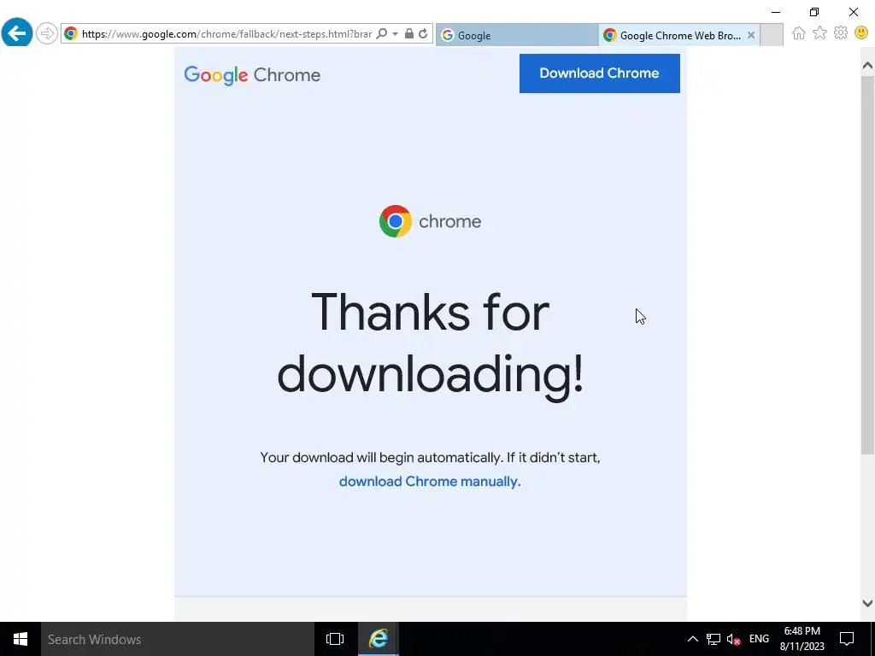Click the Download Chrome button
Image resolution: width=875 pixels, height=656 pixels.
(599, 73)
